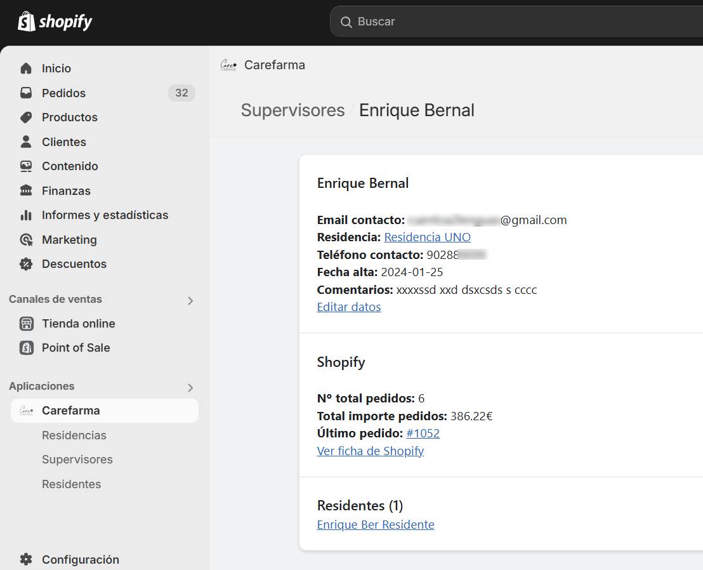Click the Productos tag icon

[26, 117]
